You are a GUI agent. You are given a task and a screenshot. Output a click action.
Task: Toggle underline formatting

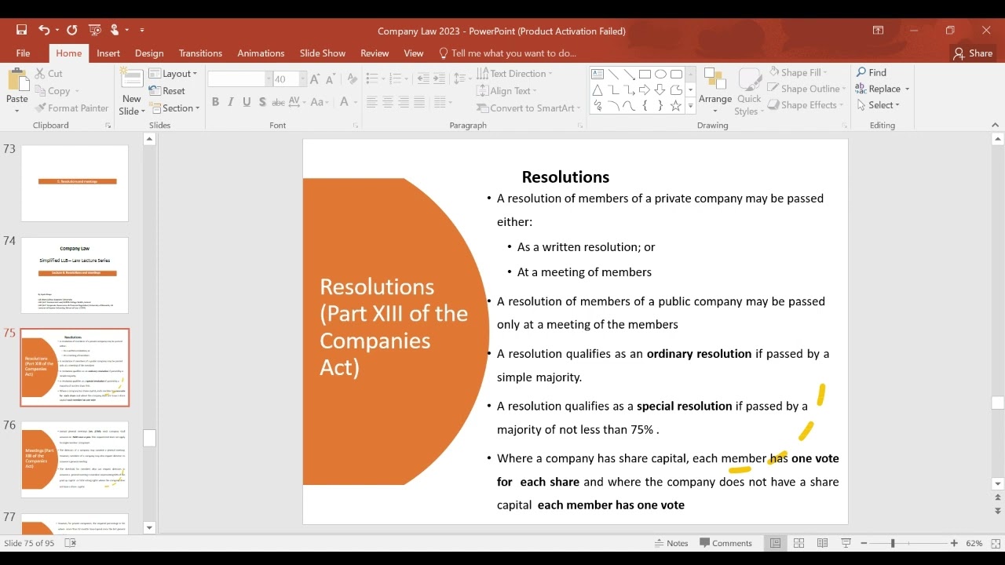247,102
